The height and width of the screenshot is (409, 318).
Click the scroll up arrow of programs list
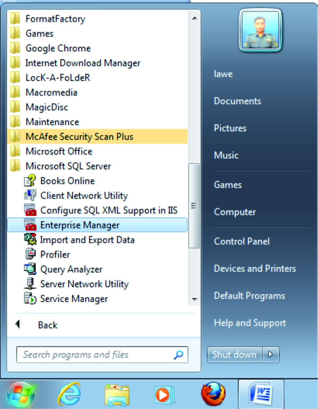pyautogui.click(x=195, y=18)
